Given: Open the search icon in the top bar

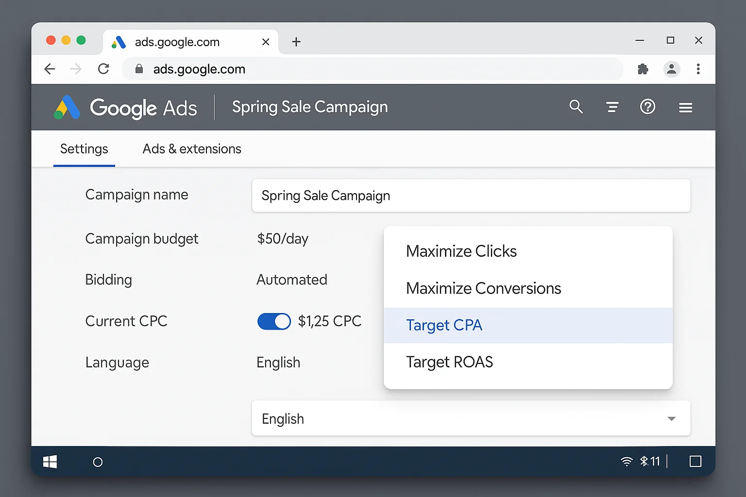Looking at the screenshot, I should coord(576,107).
